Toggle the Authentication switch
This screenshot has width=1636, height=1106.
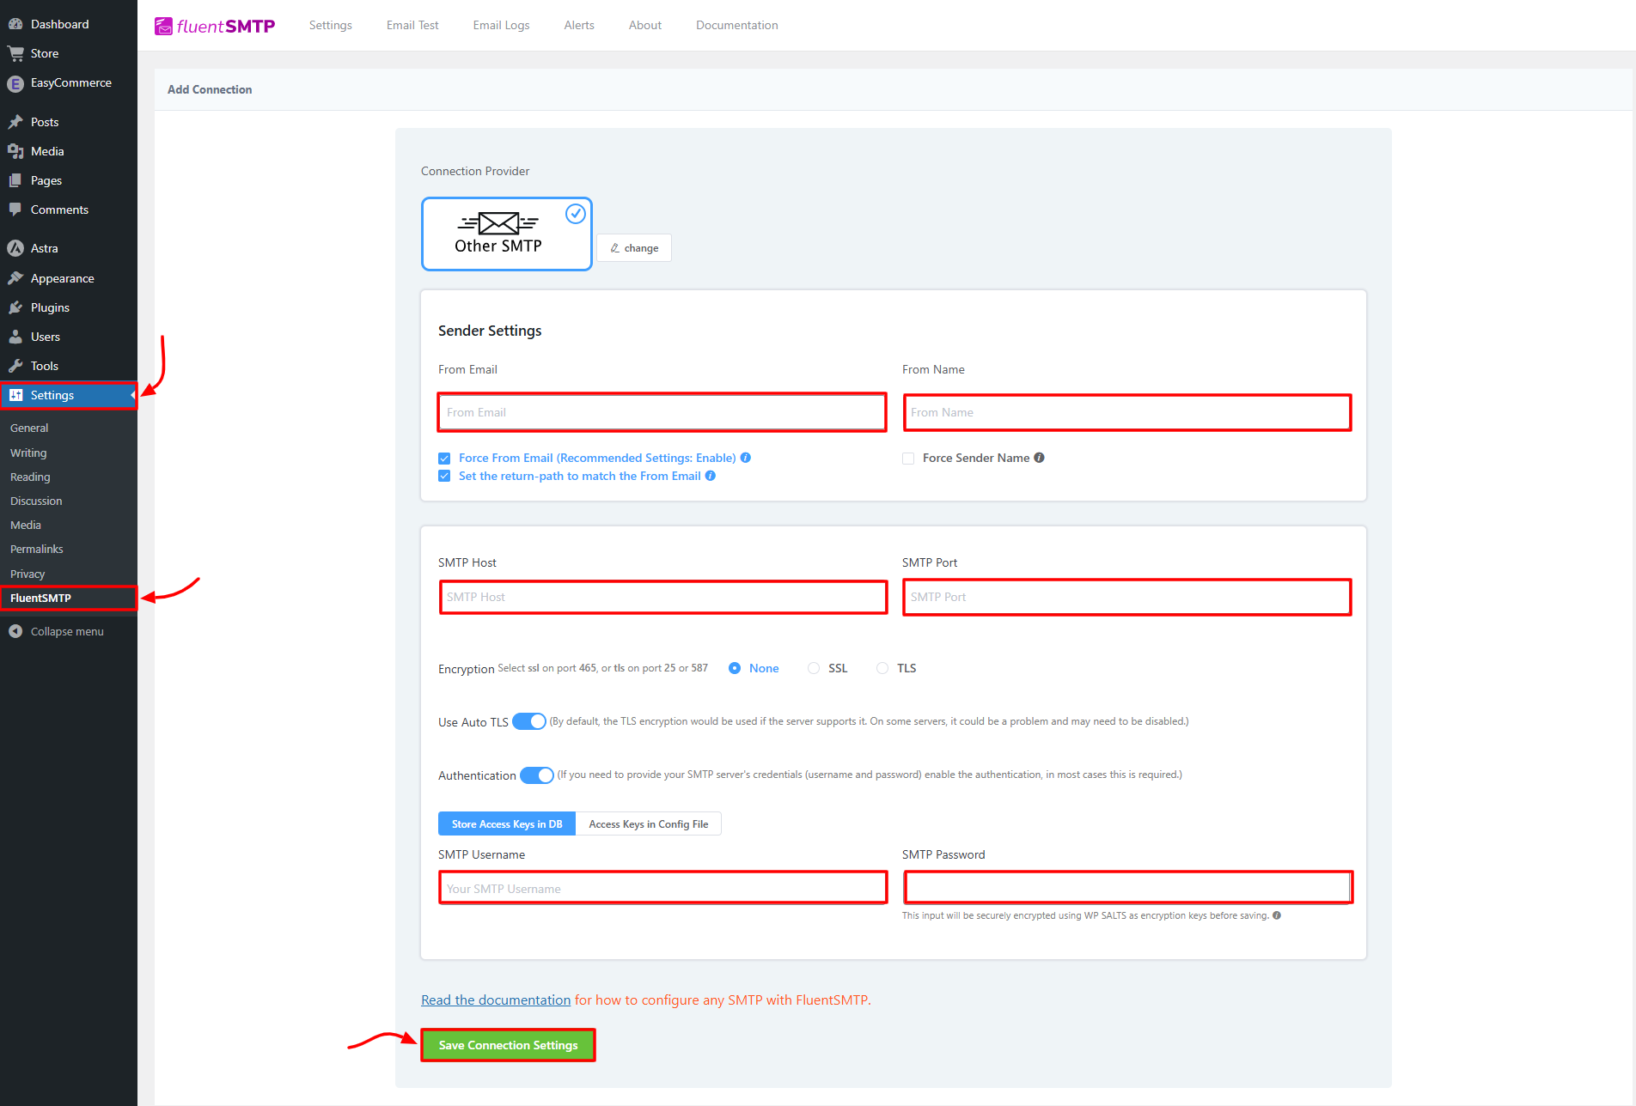click(537, 775)
